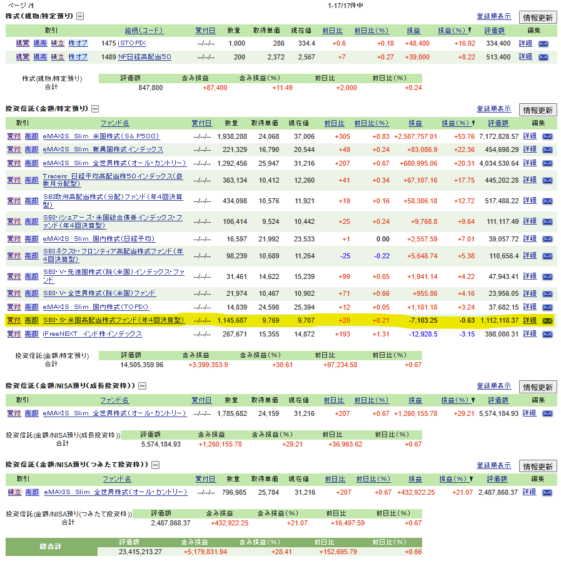
Task: Click the envelope icon for NF日経高配当50
Action: (543, 58)
